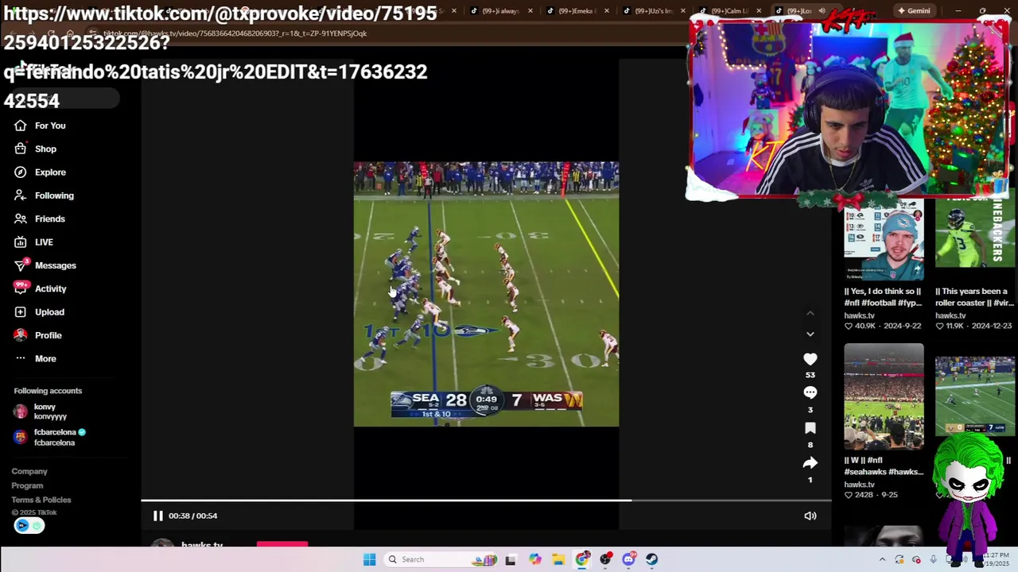
Task: Open OBS Studio from the taskbar
Action: click(605, 559)
